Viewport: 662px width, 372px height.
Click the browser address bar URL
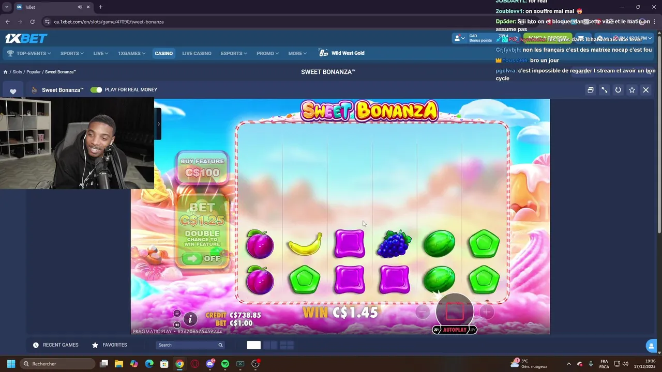pos(109,22)
